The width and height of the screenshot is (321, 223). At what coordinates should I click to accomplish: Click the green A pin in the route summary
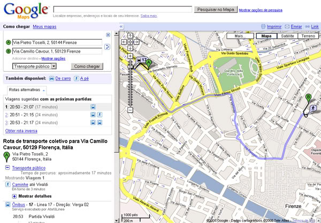pyautogui.click(x=7, y=157)
